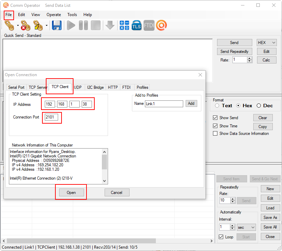282x251 pixels.
Task: Increase the Quick Send Rate with up arrow
Action: (x=249, y=58)
